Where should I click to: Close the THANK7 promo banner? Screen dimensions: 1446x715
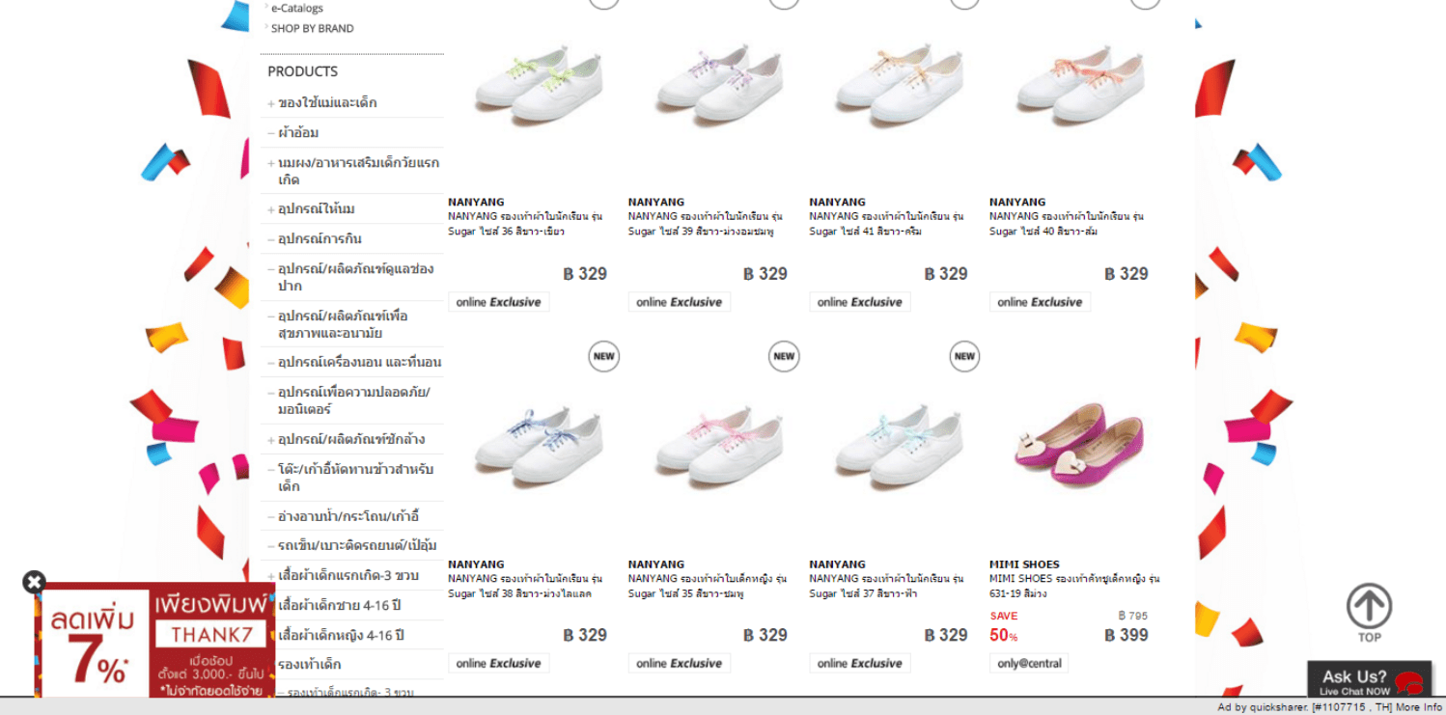pos(34,582)
